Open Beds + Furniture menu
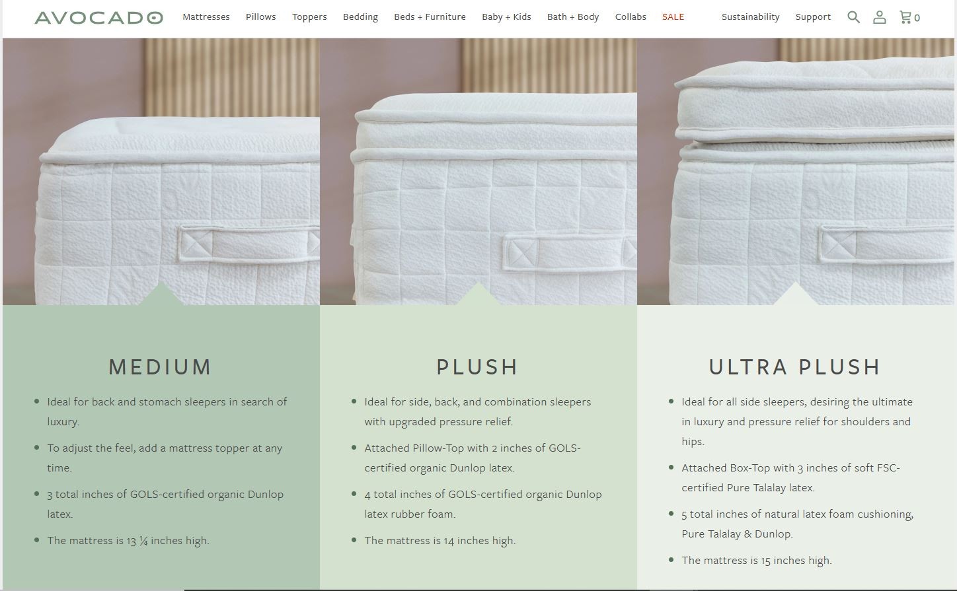Viewport: 957px width, 591px height. click(x=430, y=17)
